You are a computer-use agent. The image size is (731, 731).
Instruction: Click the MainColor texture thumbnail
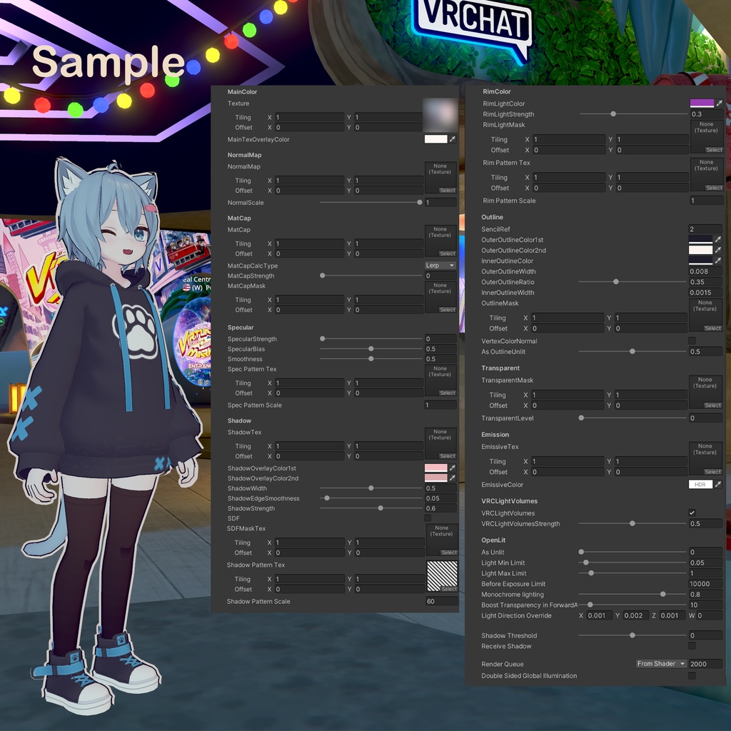tap(440, 115)
